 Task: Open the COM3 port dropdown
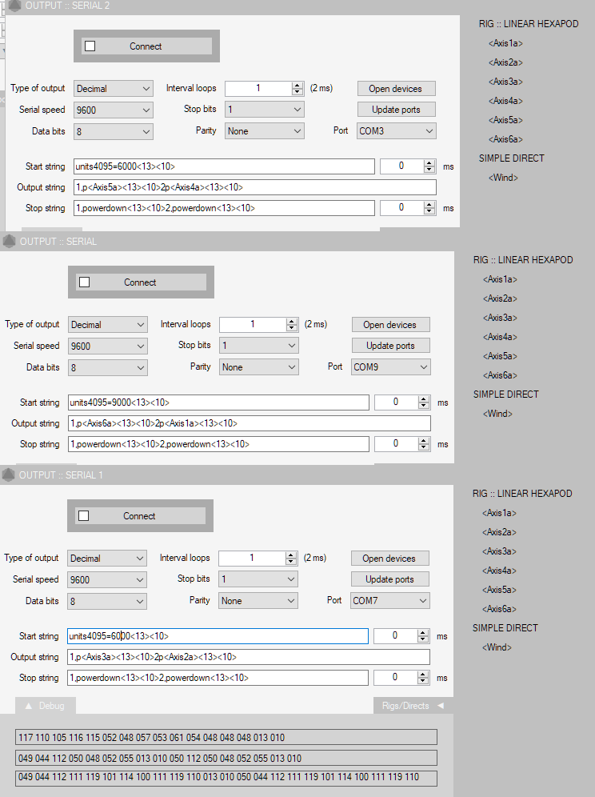(397, 131)
